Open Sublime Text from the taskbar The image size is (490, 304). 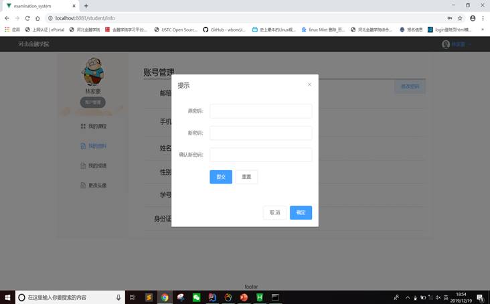149,297
